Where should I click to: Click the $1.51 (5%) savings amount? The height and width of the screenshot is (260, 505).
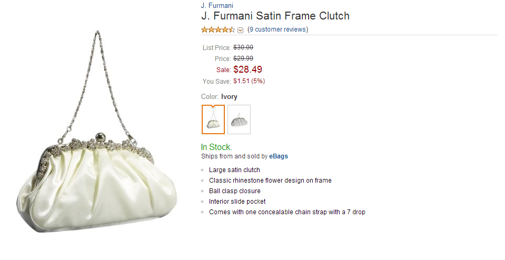[x=249, y=81]
